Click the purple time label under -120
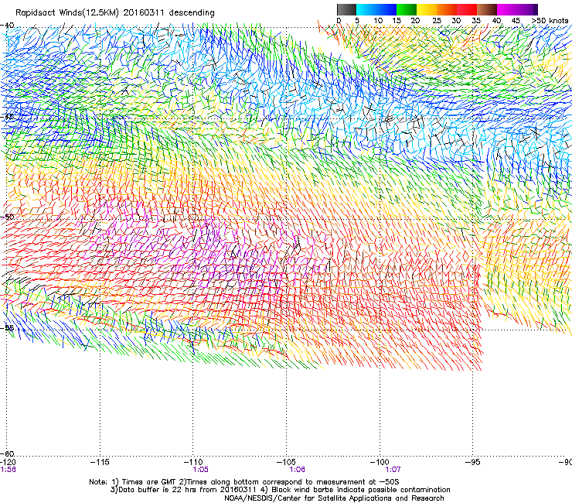This screenshot has width=572, height=503. [x=8, y=470]
